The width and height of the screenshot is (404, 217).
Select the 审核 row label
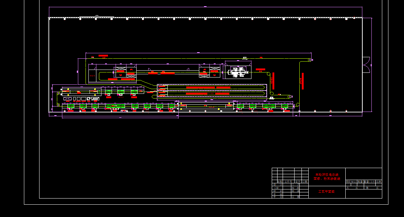[x=277, y=194]
